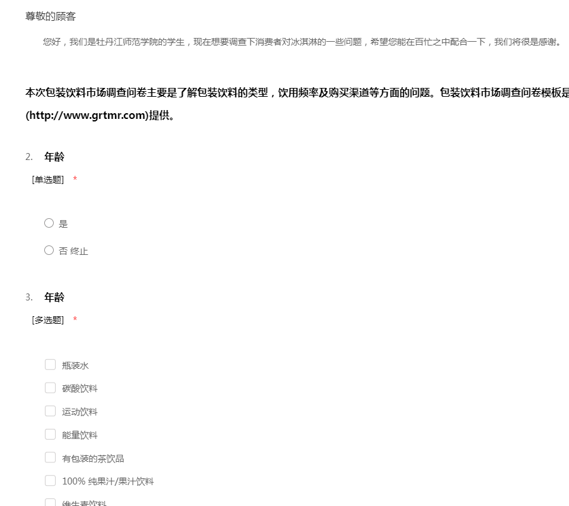Viewport: 569px width, 506px height.
Task: Click the 尊敬的顾客 greeting text
Action: [51, 16]
